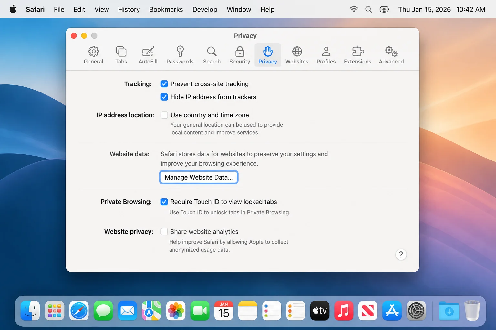
Task: Switch to the Profiles settings pane
Action: pos(326,55)
